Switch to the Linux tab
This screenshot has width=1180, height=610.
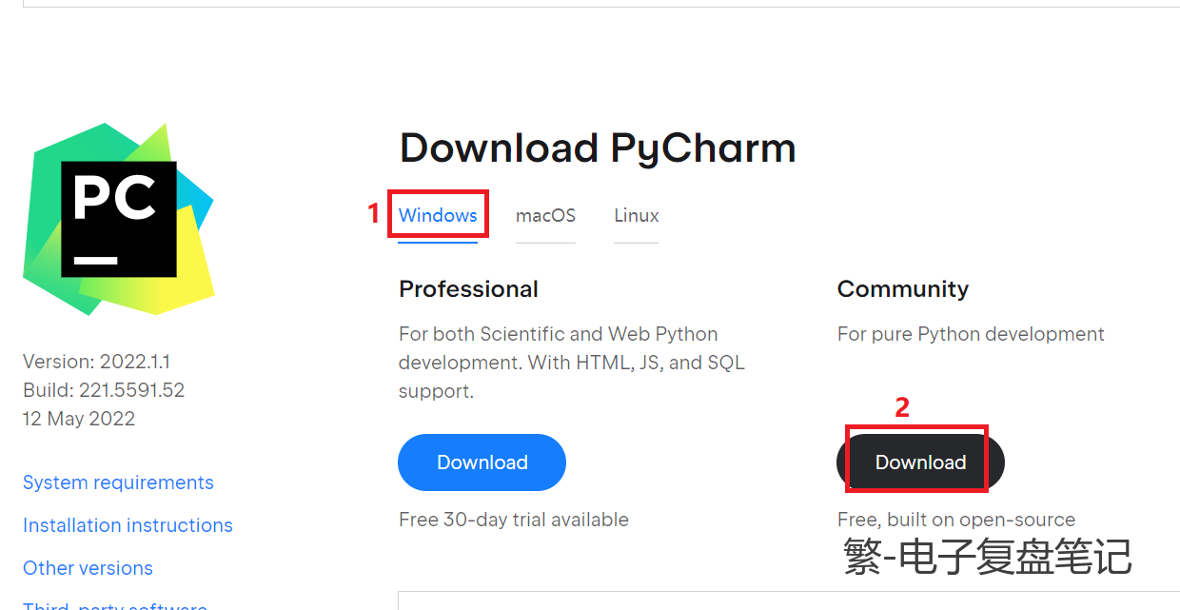[x=636, y=215]
